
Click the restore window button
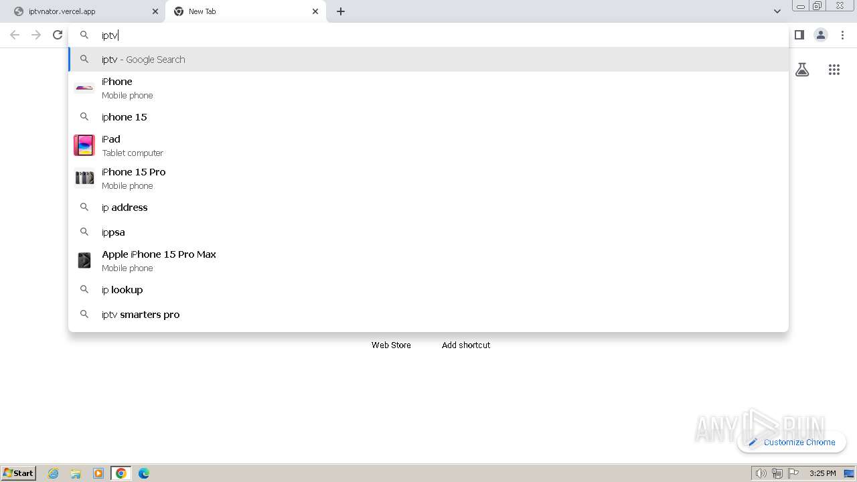click(817, 5)
